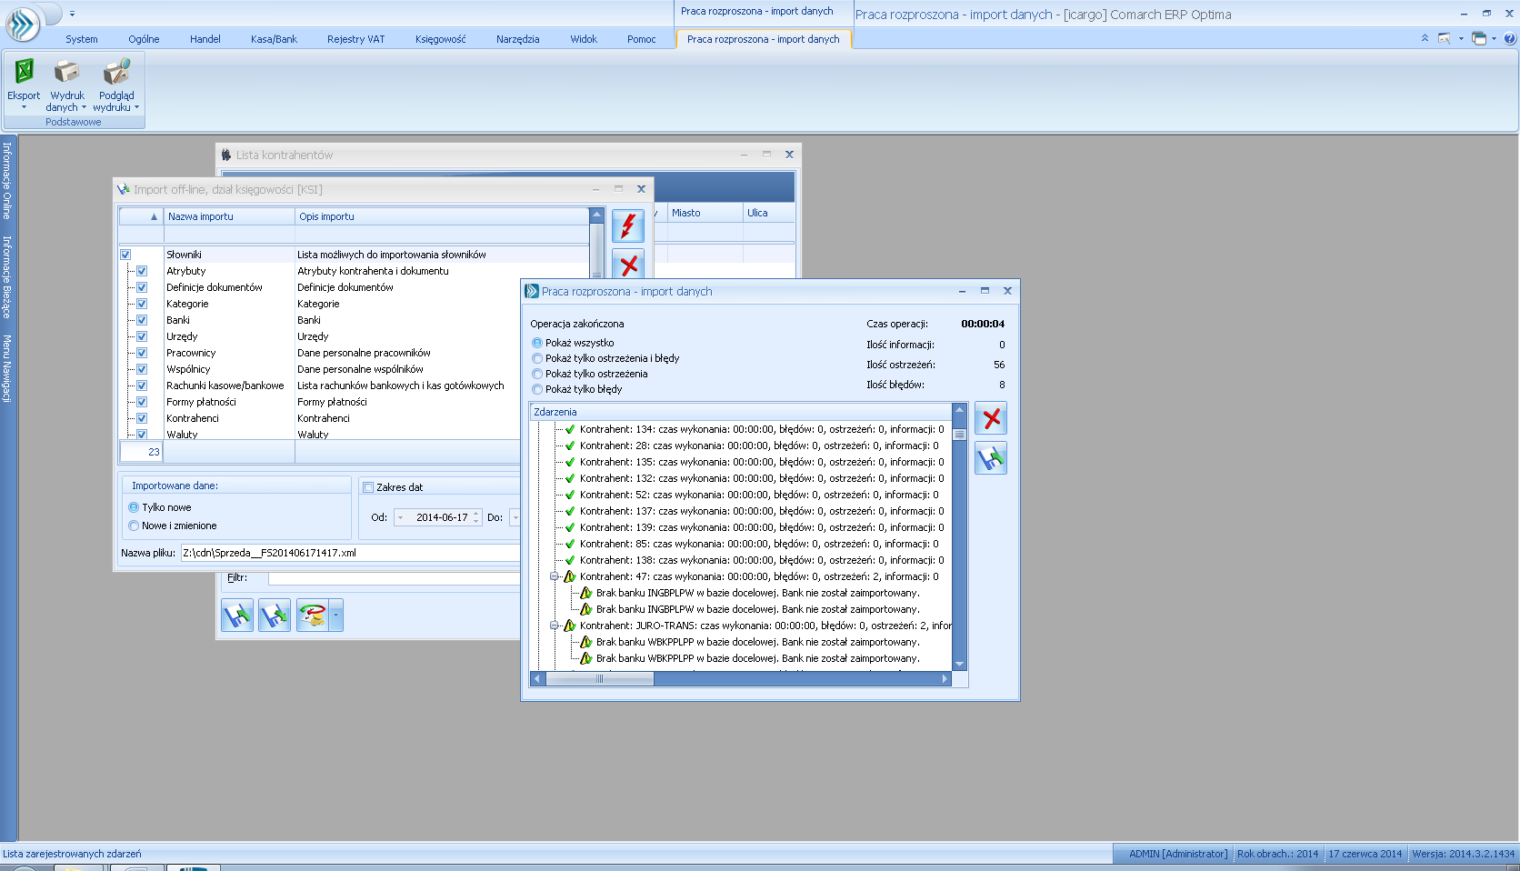Open the Wydruk danych dropdown arrow
1520x871 pixels.
pyautogui.click(x=84, y=107)
